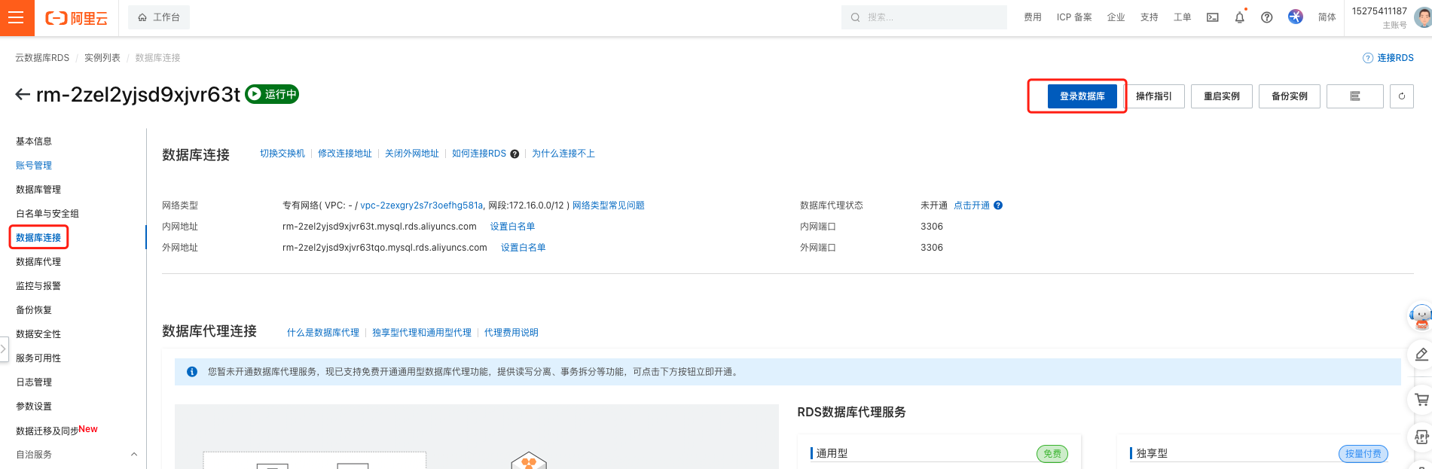
Task: Select 监控与报警 in sidebar
Action: 38,286
